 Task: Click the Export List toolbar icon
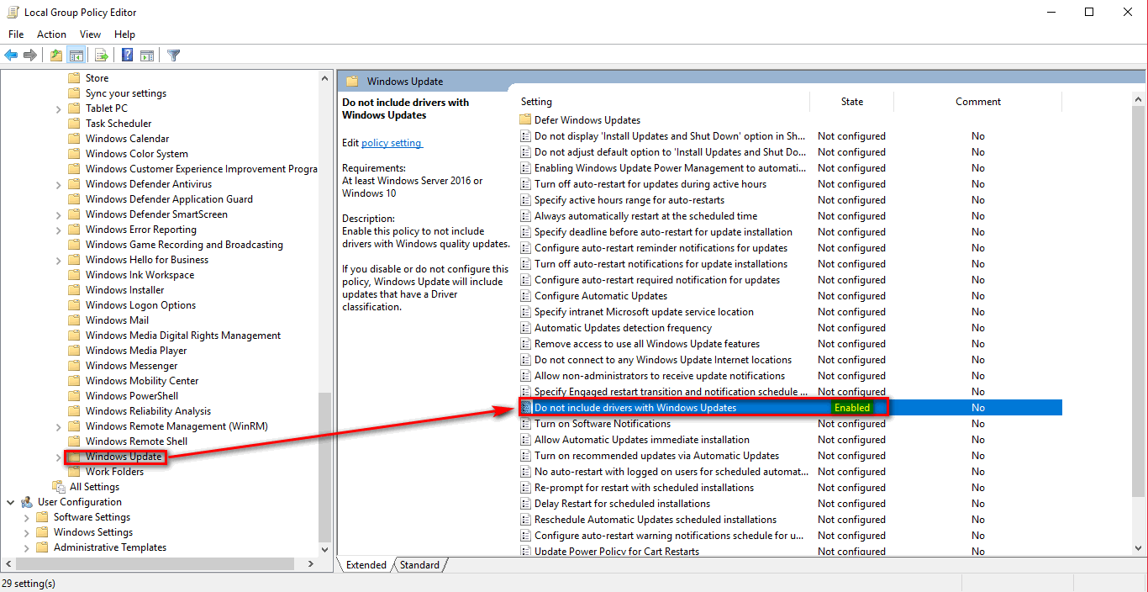[x=102, y=55]
